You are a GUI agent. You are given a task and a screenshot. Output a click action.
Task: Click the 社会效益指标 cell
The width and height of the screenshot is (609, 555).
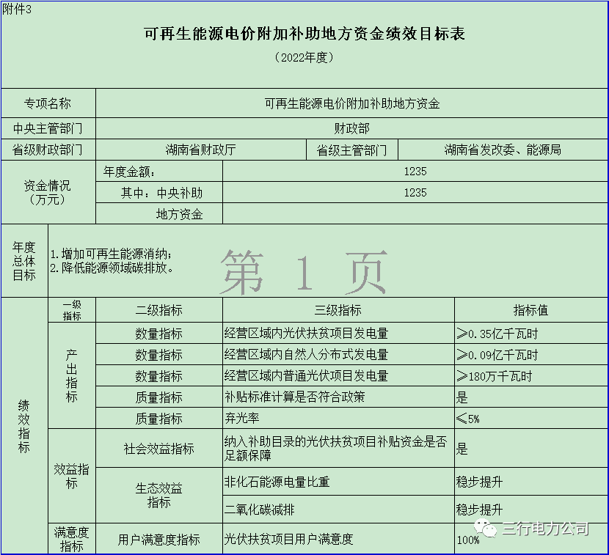pos(158,449)
